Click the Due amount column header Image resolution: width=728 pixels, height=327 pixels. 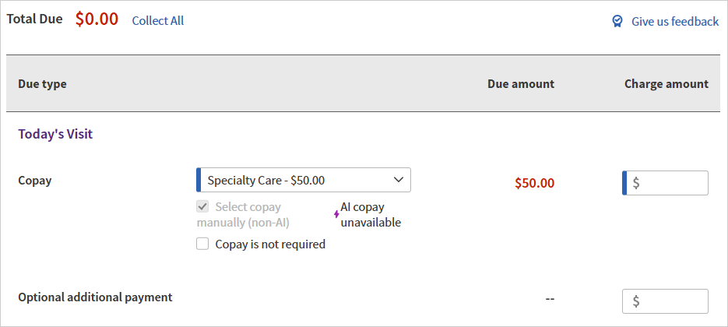[521, 84]
